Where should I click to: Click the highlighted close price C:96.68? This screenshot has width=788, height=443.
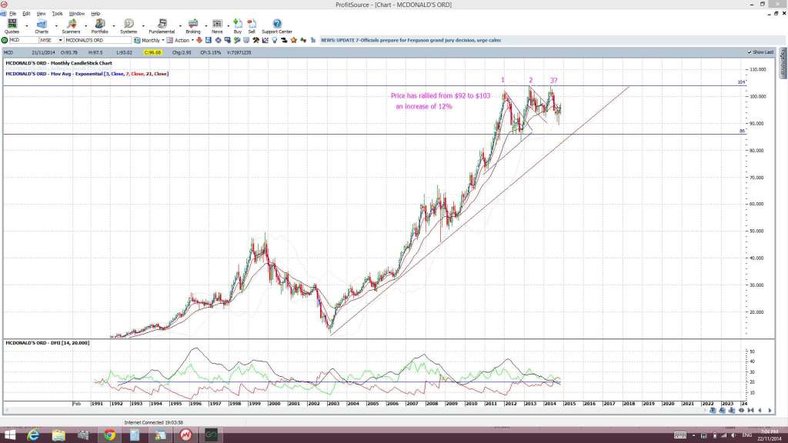coord(152,52)
